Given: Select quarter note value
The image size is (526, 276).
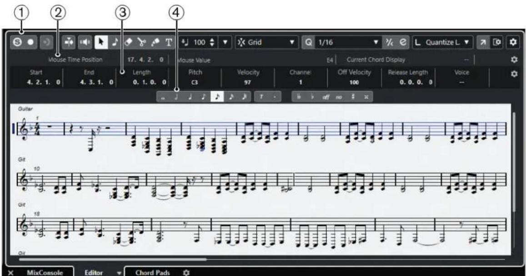Looking at the screenshot, I should click(x=190, y=97).
